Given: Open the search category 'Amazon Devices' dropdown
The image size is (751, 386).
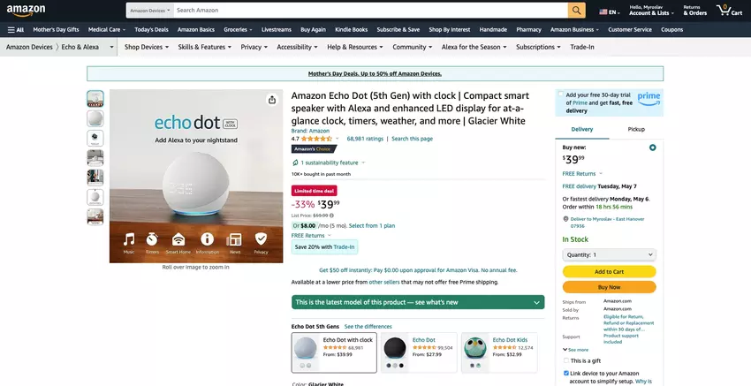Looking at the screenshot, I should [148, 10].
